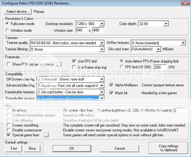Select Window mode radio button

tap(7, 30)
